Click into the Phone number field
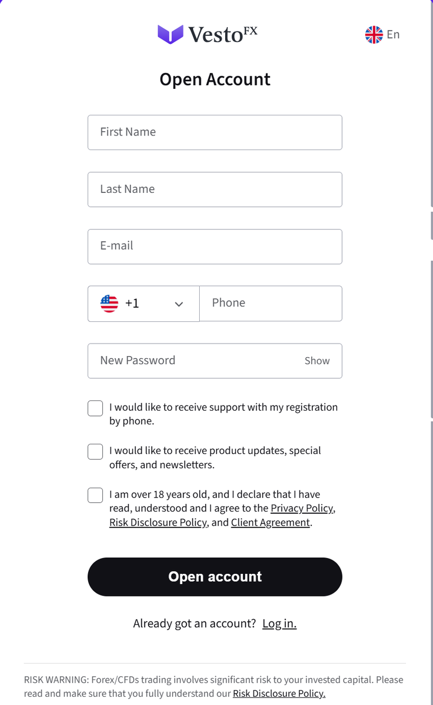The width and height of the screenshot is (433, 705). pyautogui.click(x=271, y=303)
